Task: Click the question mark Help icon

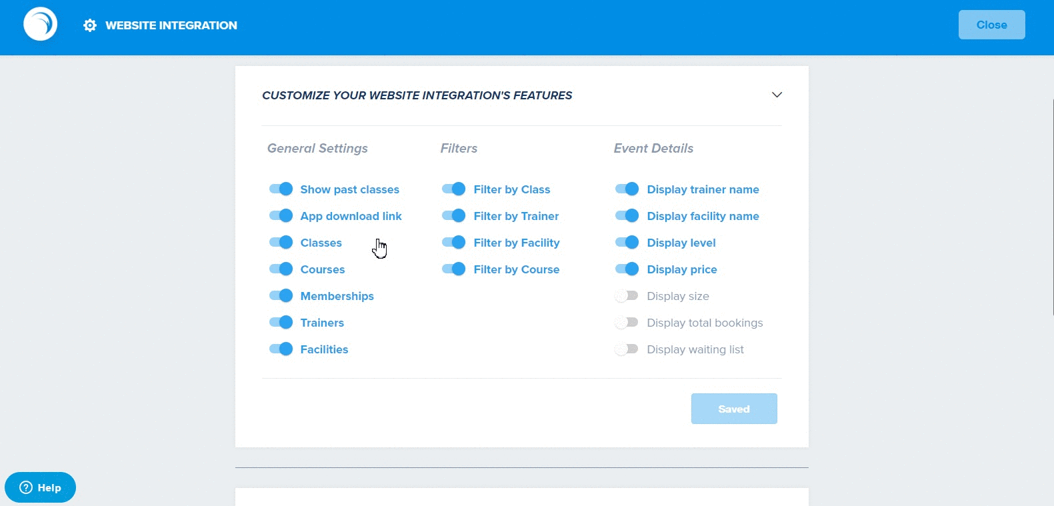Action: click(x=26, y=487)
